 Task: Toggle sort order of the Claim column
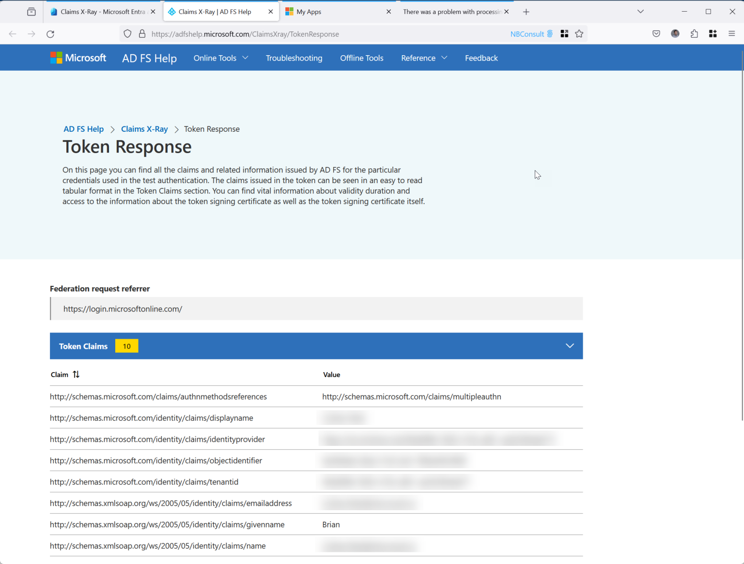(x=76, y=374)
